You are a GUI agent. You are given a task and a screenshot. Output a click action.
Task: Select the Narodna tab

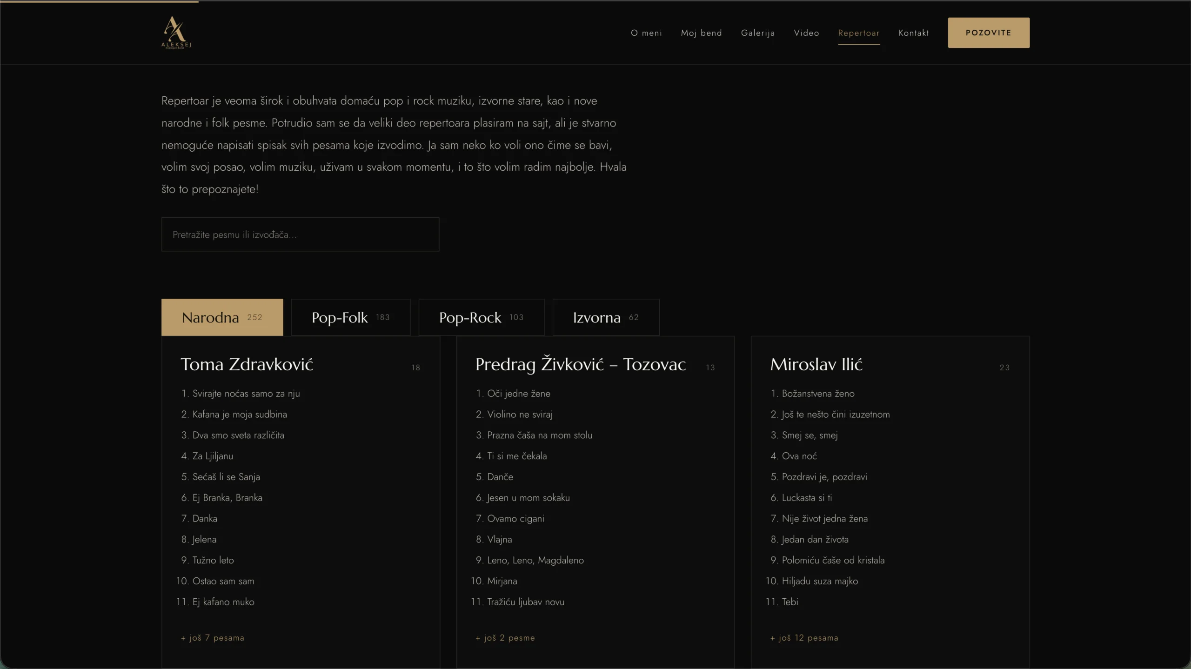222,317
